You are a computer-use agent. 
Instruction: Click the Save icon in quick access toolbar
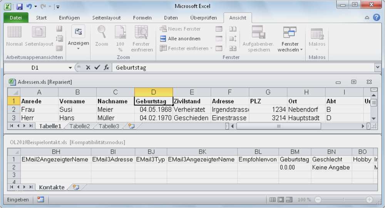(x=19, y=7)
